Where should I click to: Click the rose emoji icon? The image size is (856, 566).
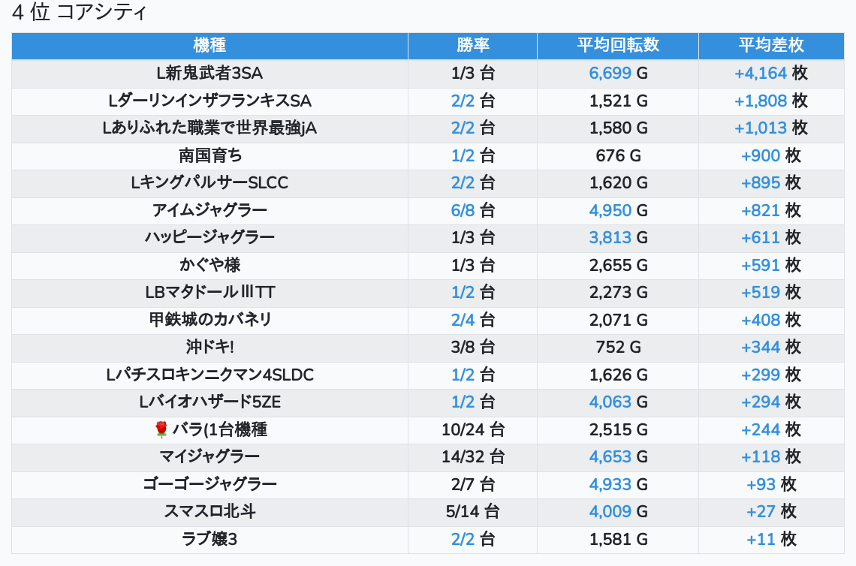coord(161,429)
